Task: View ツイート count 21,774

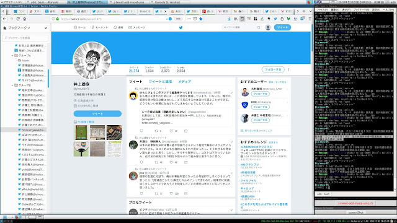Action: click(x=134, y=69)
